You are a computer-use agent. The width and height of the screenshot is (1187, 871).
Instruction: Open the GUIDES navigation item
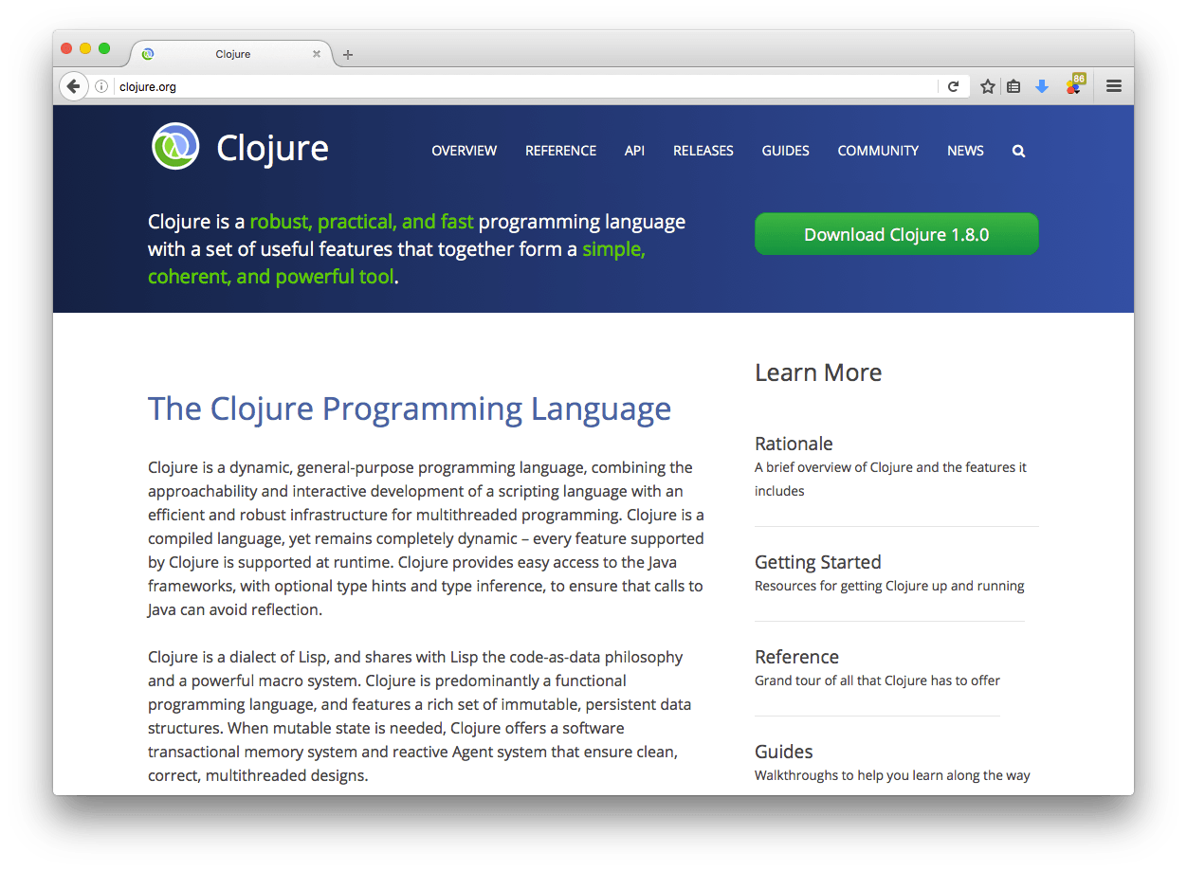[x=786, y=151]
